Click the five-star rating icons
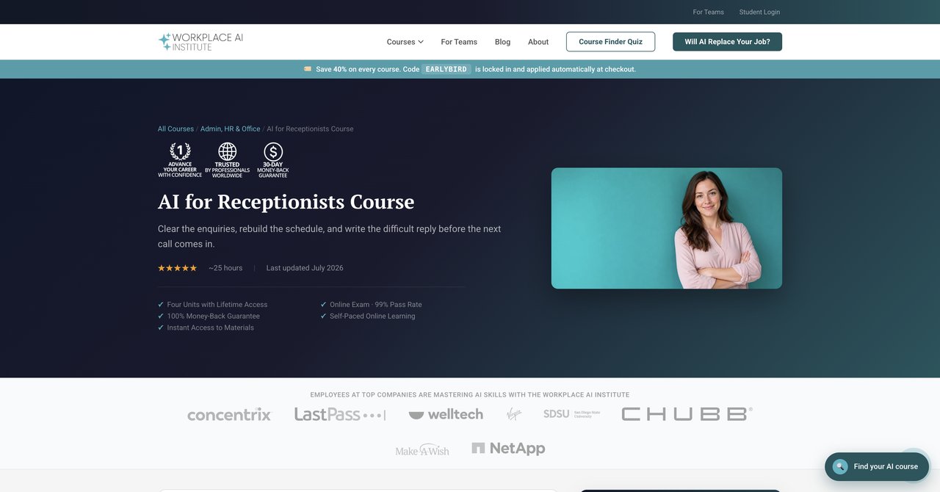940x492 pixels. [178, 268]
